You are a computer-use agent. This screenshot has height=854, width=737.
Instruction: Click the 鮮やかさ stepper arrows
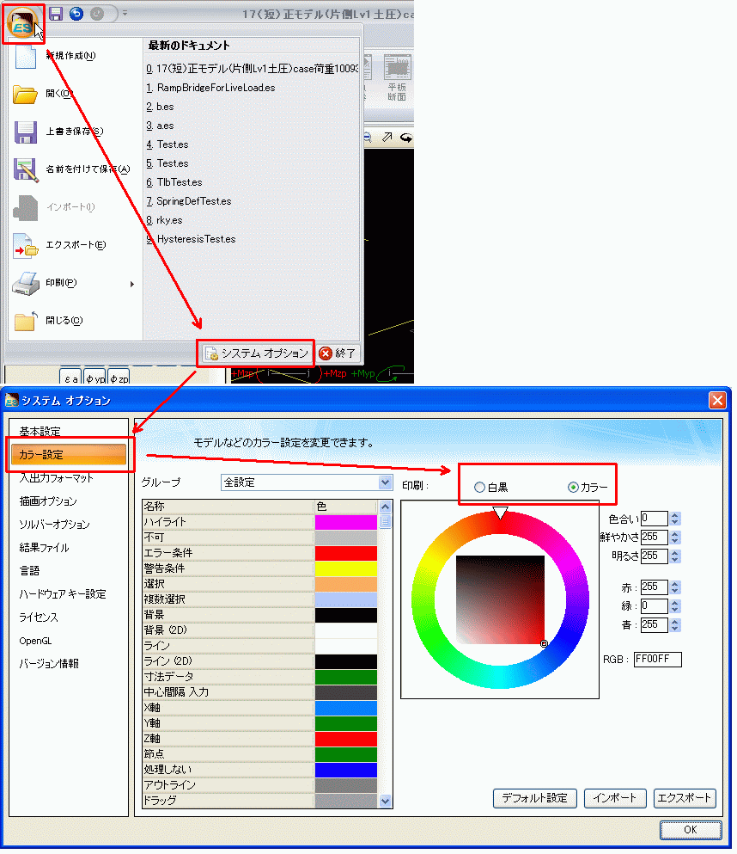click(x=675, y=537)
